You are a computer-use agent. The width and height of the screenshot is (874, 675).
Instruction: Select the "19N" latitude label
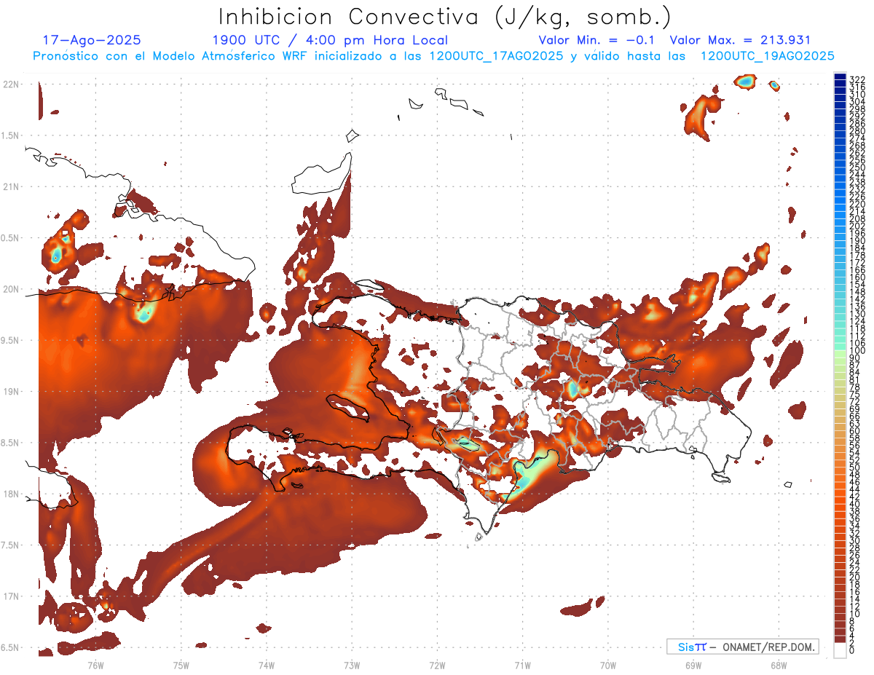click(x=11, y=391)
